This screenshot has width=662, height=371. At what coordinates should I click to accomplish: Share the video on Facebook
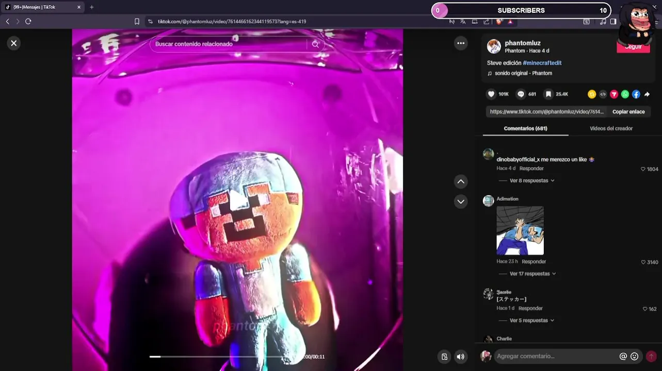636,94
